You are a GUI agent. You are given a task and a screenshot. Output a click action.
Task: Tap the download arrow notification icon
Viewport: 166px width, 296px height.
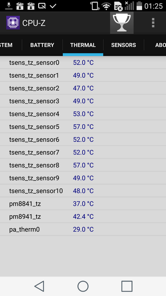click(x=9, y=6)
